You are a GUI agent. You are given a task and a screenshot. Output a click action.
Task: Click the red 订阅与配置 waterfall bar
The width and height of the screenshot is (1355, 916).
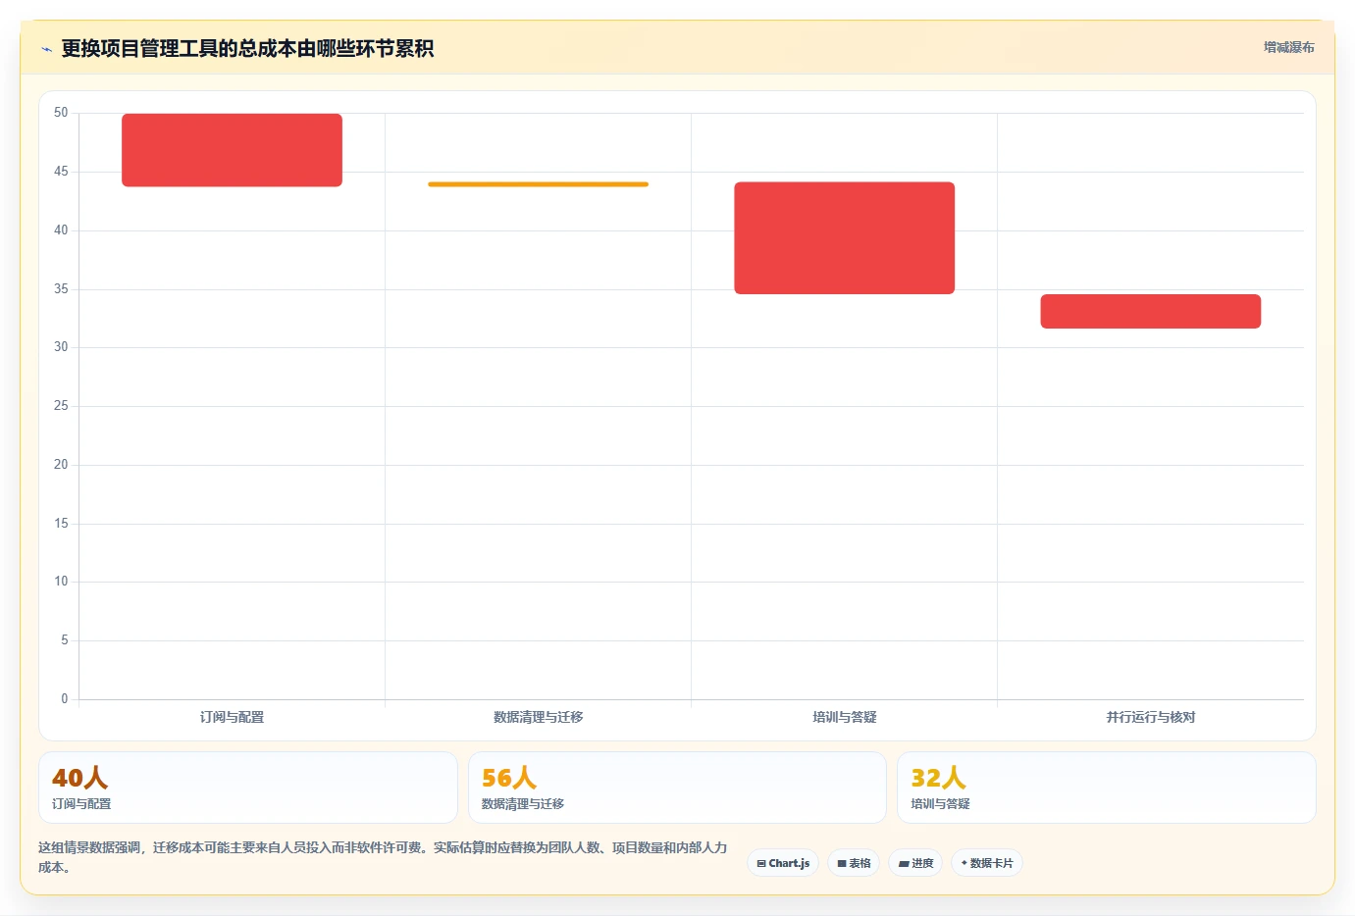(x=232, y=150)
